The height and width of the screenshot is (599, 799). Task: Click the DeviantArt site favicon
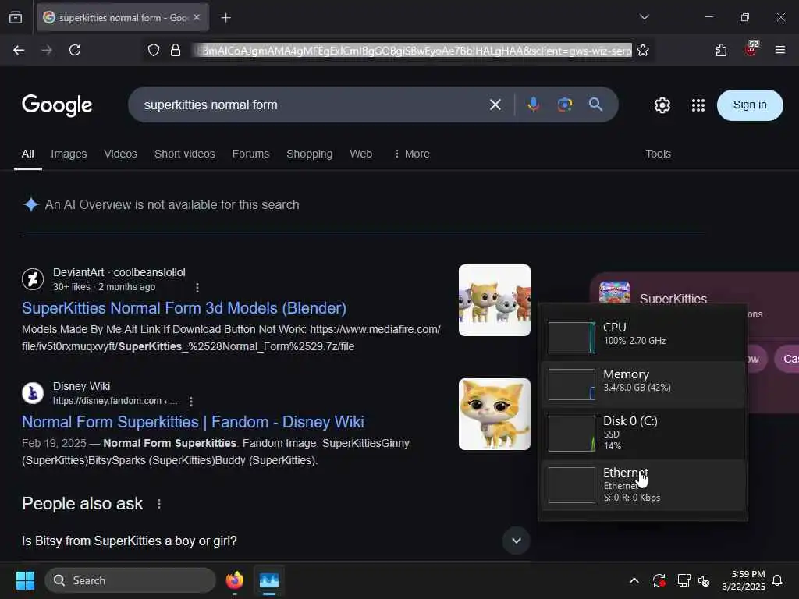point(33,279)
